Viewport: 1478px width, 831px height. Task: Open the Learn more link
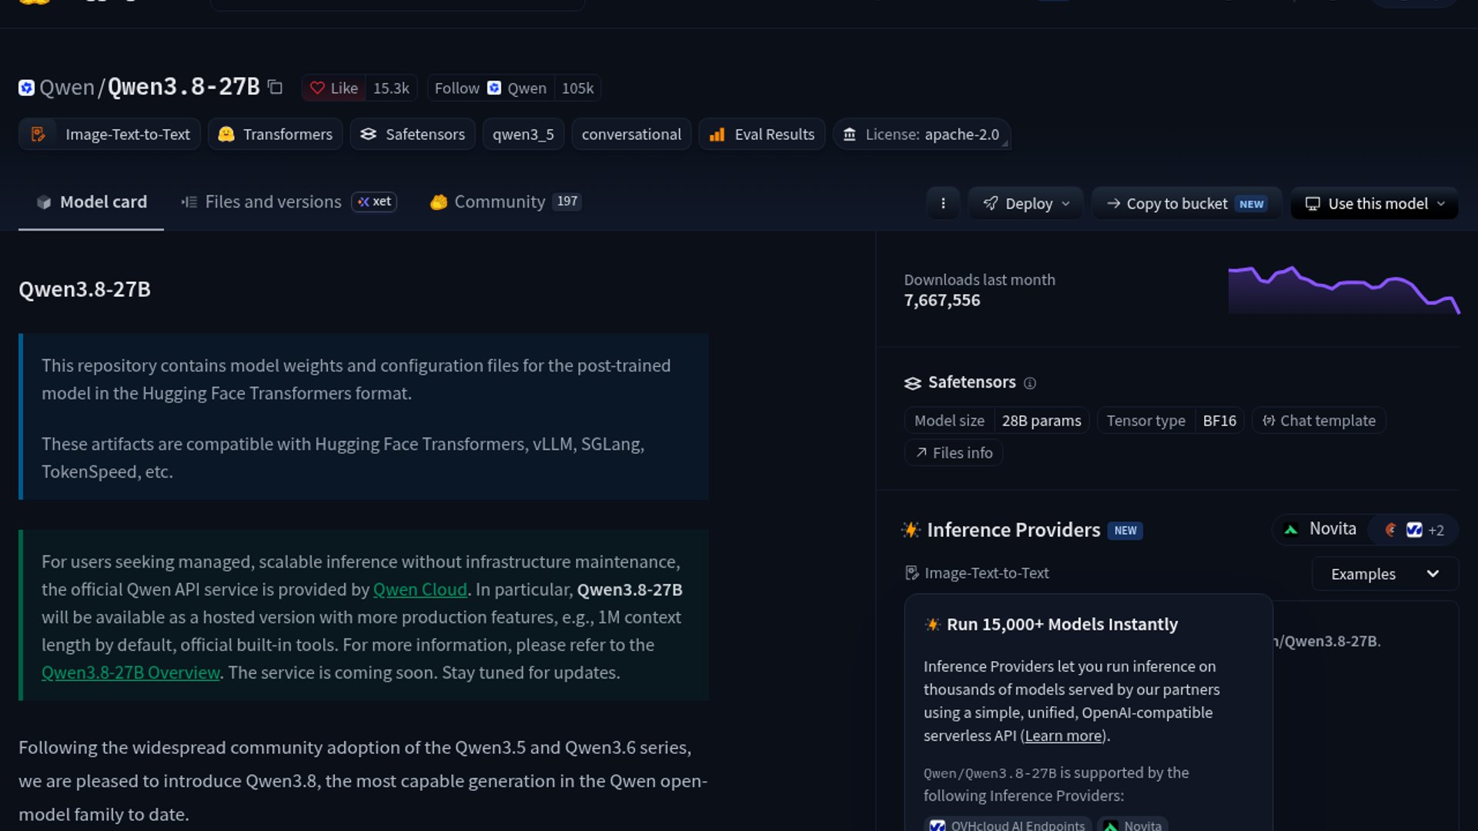(1063, 736)
